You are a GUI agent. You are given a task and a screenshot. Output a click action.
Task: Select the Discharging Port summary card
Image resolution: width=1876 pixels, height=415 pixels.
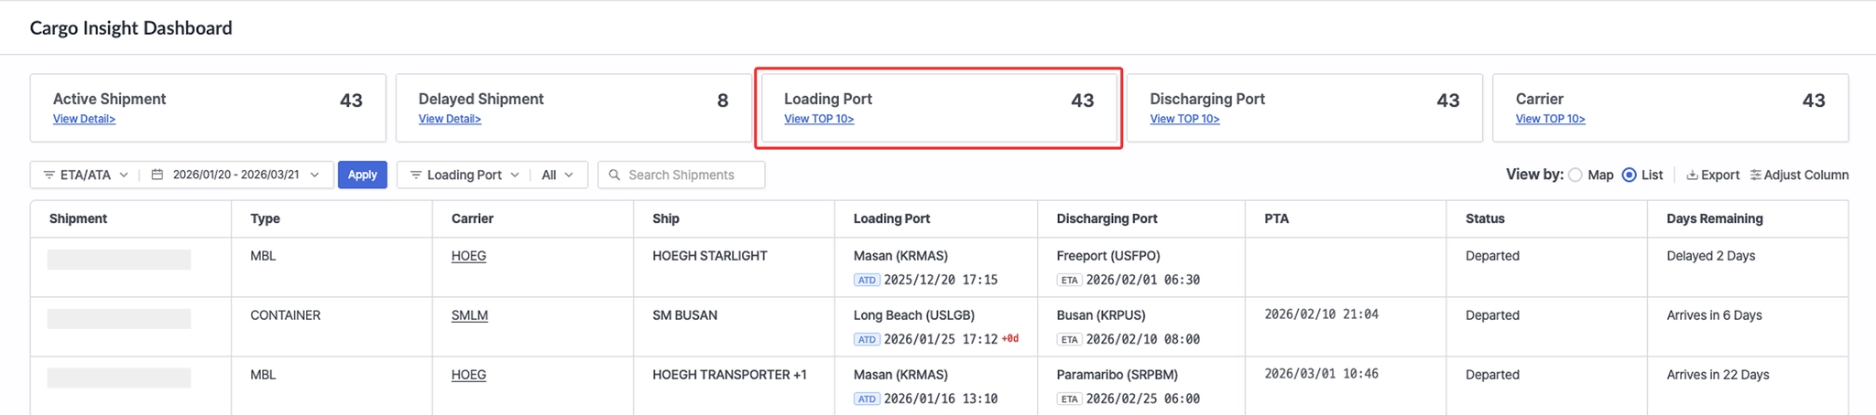tap(1303, 108)
